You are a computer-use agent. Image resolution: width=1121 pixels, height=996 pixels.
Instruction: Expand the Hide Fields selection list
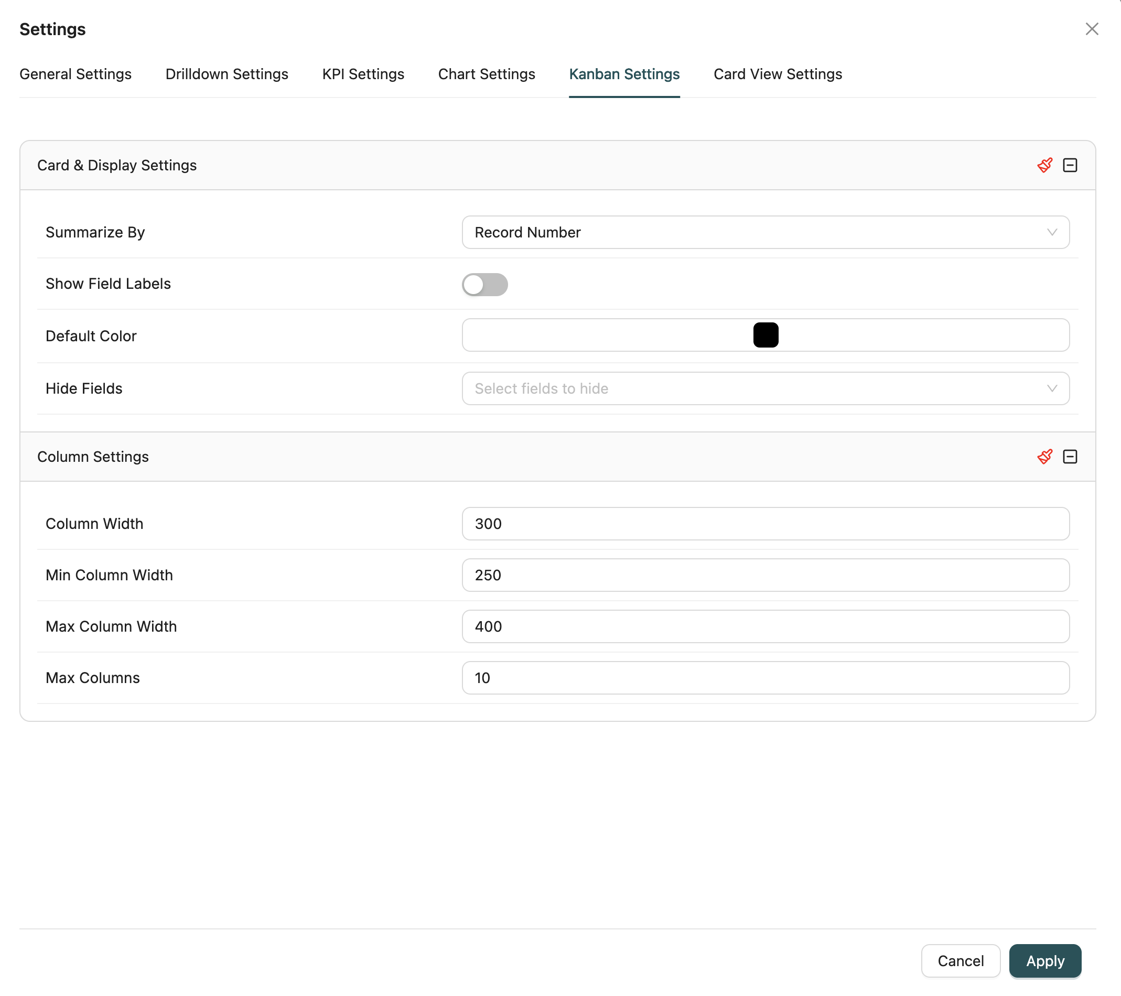click(x=765, y=388)
